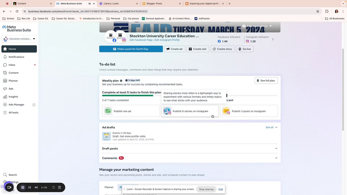Viewport: 347px width, 195px height.
Task: Click the weekly plan progress bar
Action: [190, 96]
